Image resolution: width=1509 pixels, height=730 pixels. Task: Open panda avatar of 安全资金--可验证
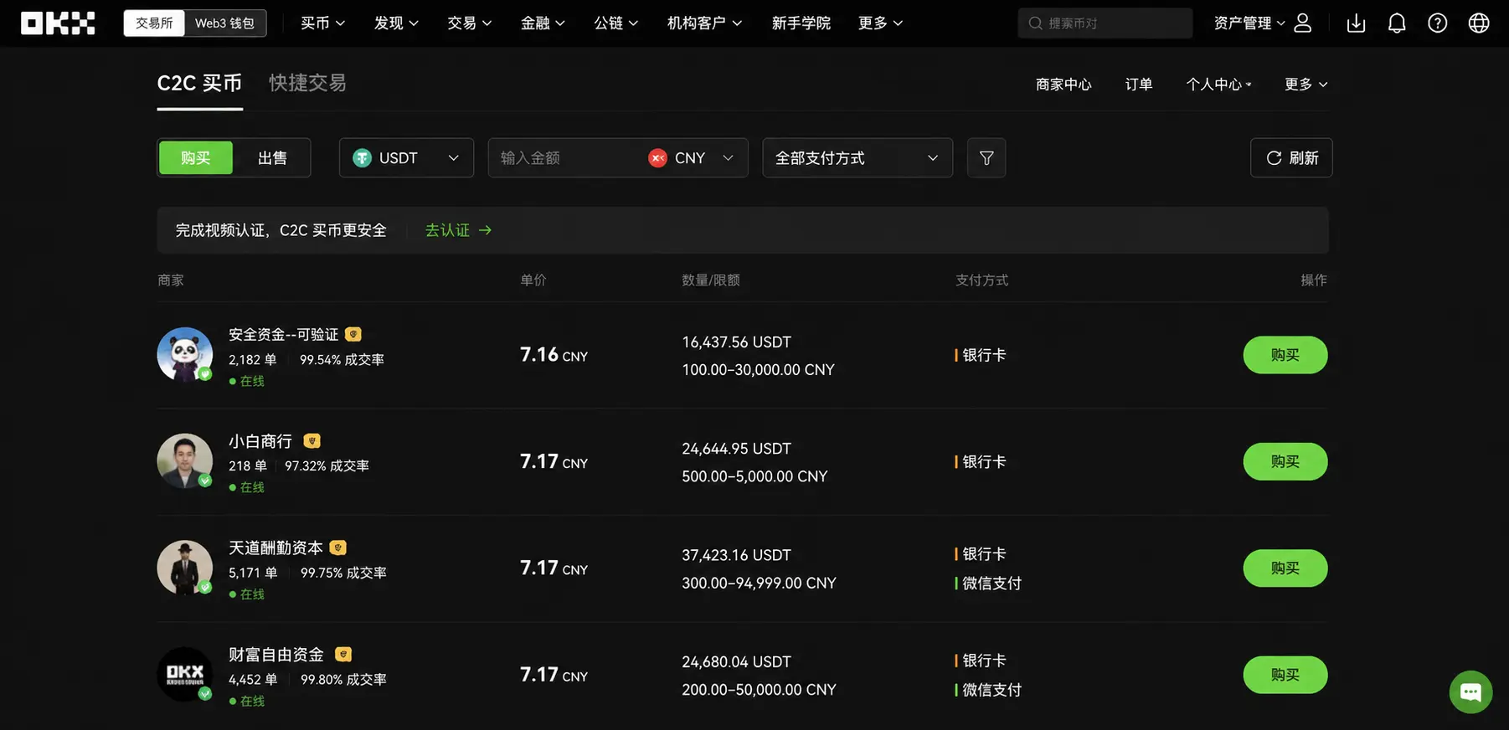click(x=185, y=354)
